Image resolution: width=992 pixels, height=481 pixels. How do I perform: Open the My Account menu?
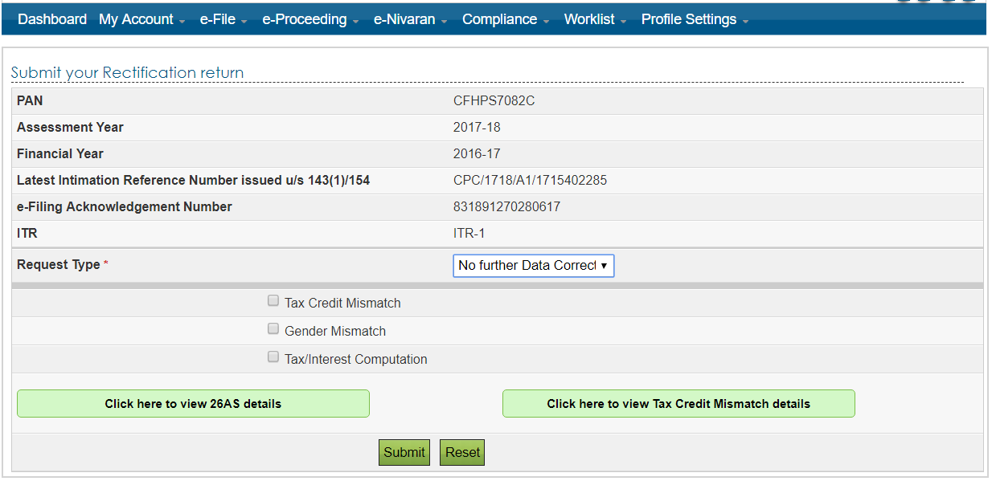click(137, 18)
